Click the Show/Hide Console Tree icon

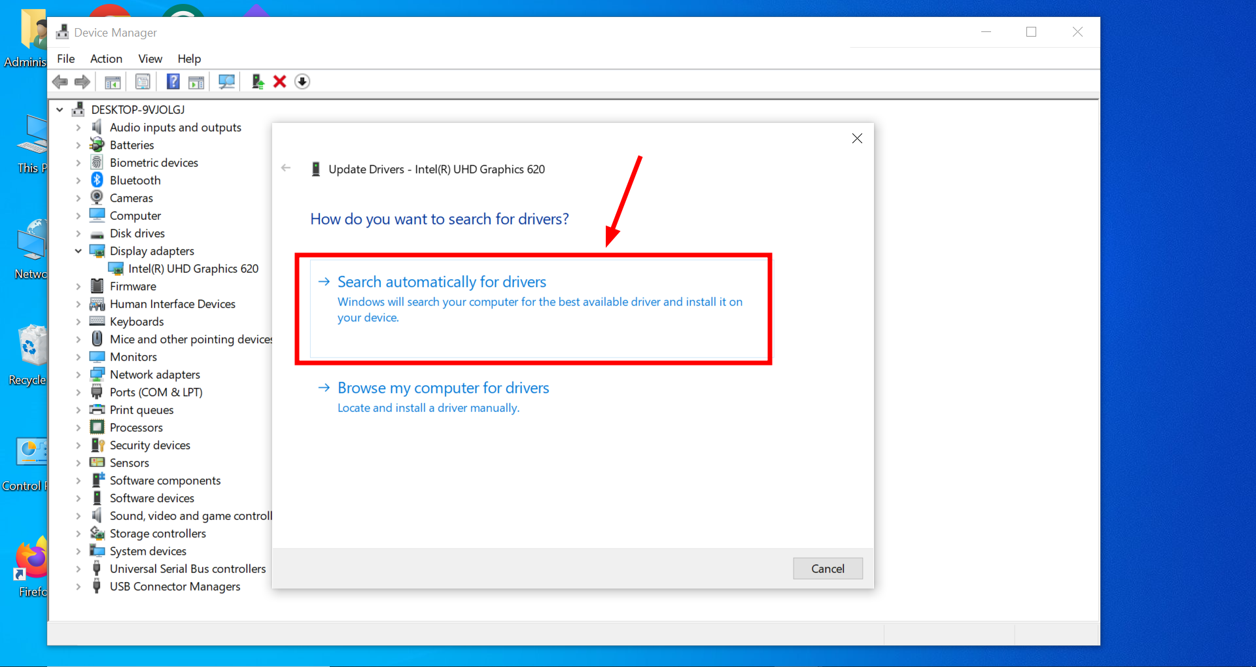[x=112, y=81]
